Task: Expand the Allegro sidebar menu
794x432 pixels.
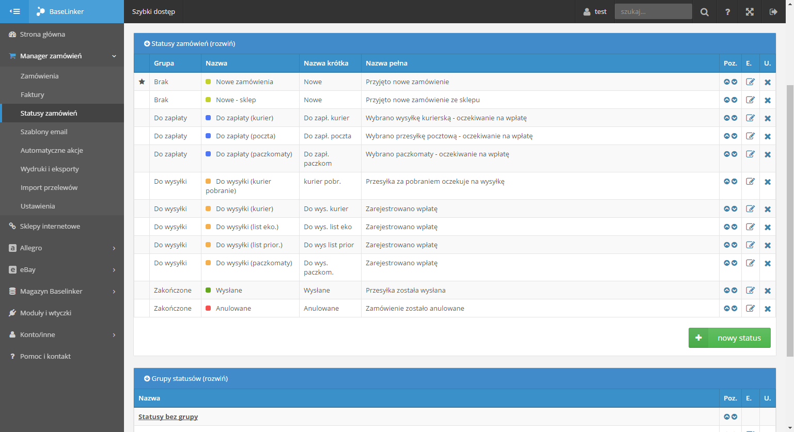Action: (x=62, y=248)
